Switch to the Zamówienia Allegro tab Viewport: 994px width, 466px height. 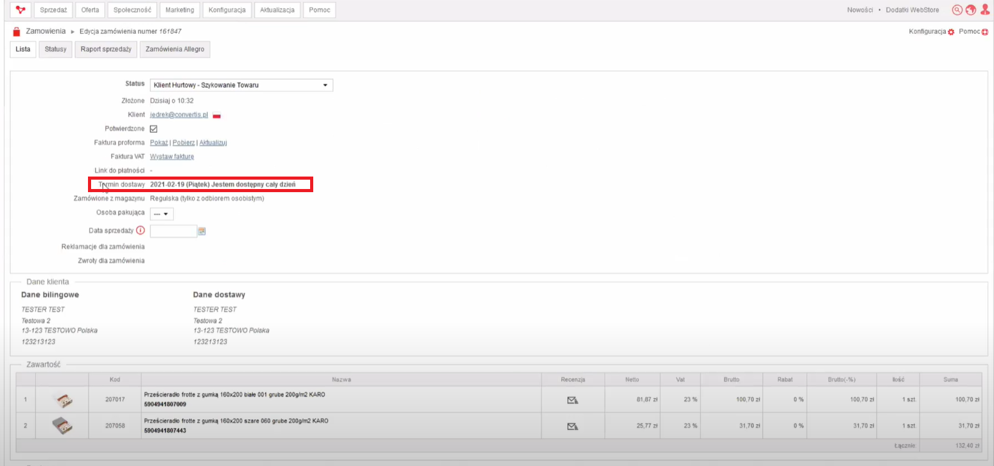pyautogui.click(x=175, y=49)
